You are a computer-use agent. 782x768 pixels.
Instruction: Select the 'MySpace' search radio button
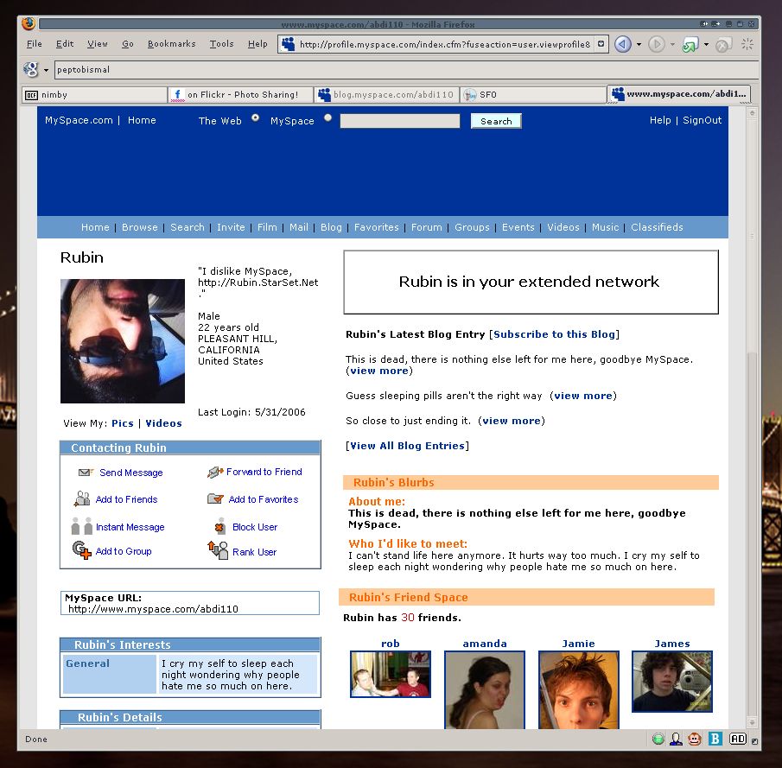coord(327,117)
